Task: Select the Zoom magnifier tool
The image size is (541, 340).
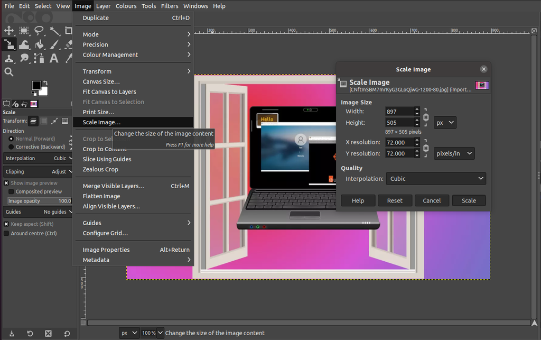Action: (9, 72)
